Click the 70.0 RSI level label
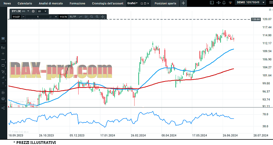273x145 pixels. pos(265,114)
